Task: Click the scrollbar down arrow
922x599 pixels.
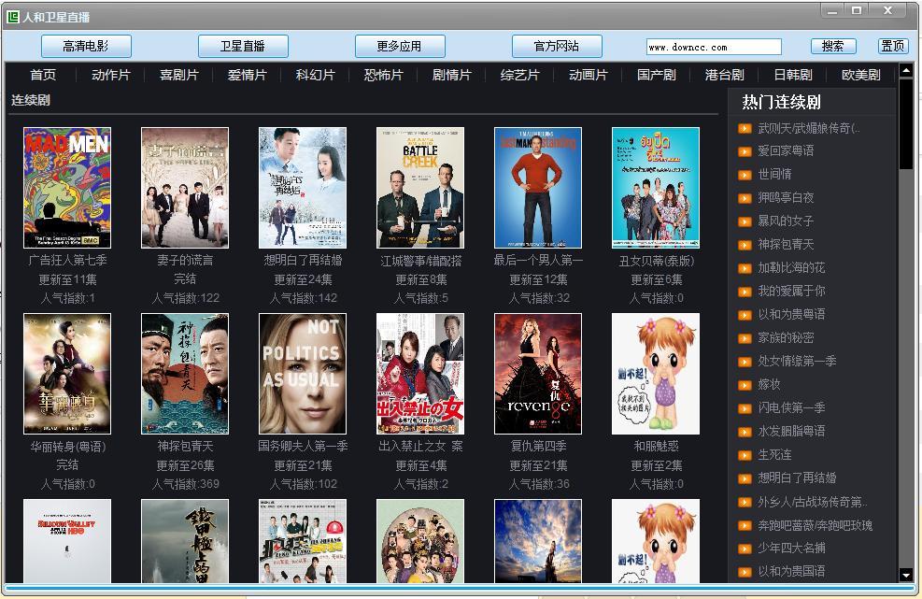Action: pyautogui.click(x=906, y=575)
